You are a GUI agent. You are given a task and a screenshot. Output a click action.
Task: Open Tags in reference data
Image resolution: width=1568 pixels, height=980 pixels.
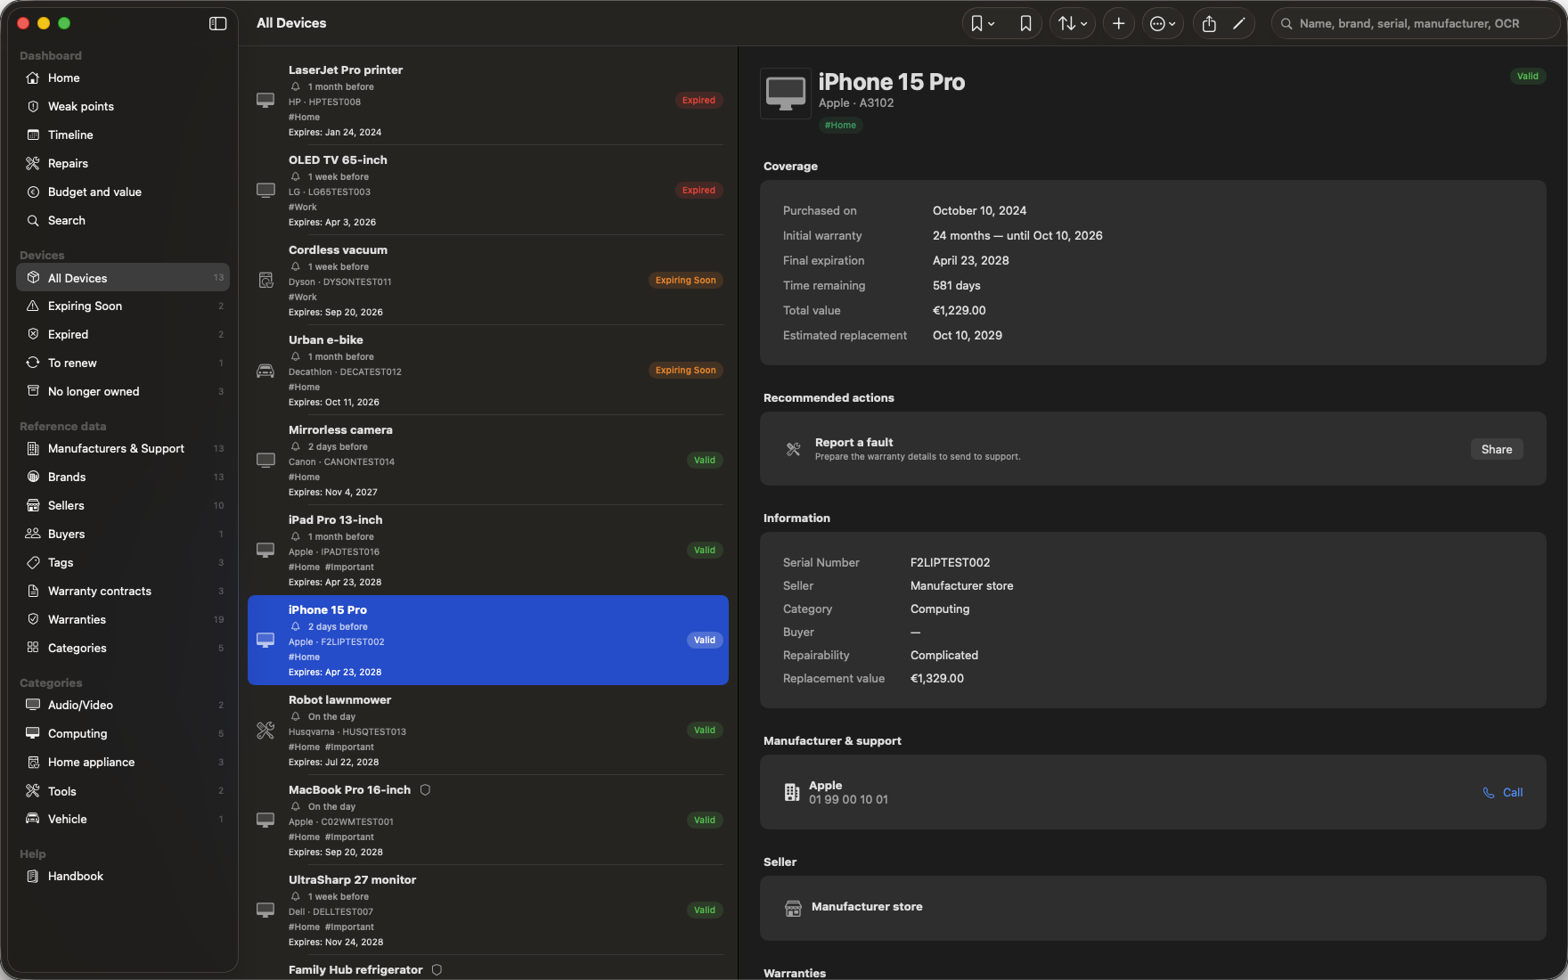[123, 563]
